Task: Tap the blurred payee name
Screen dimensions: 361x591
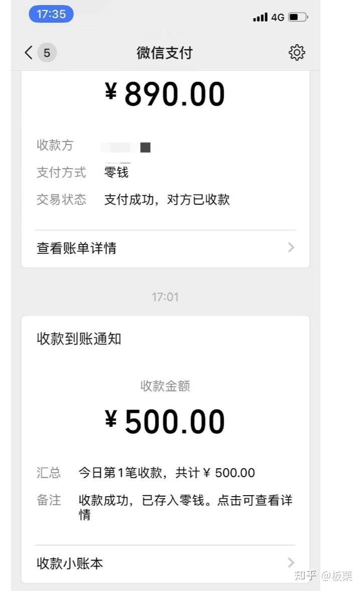Action: (129, 147)
